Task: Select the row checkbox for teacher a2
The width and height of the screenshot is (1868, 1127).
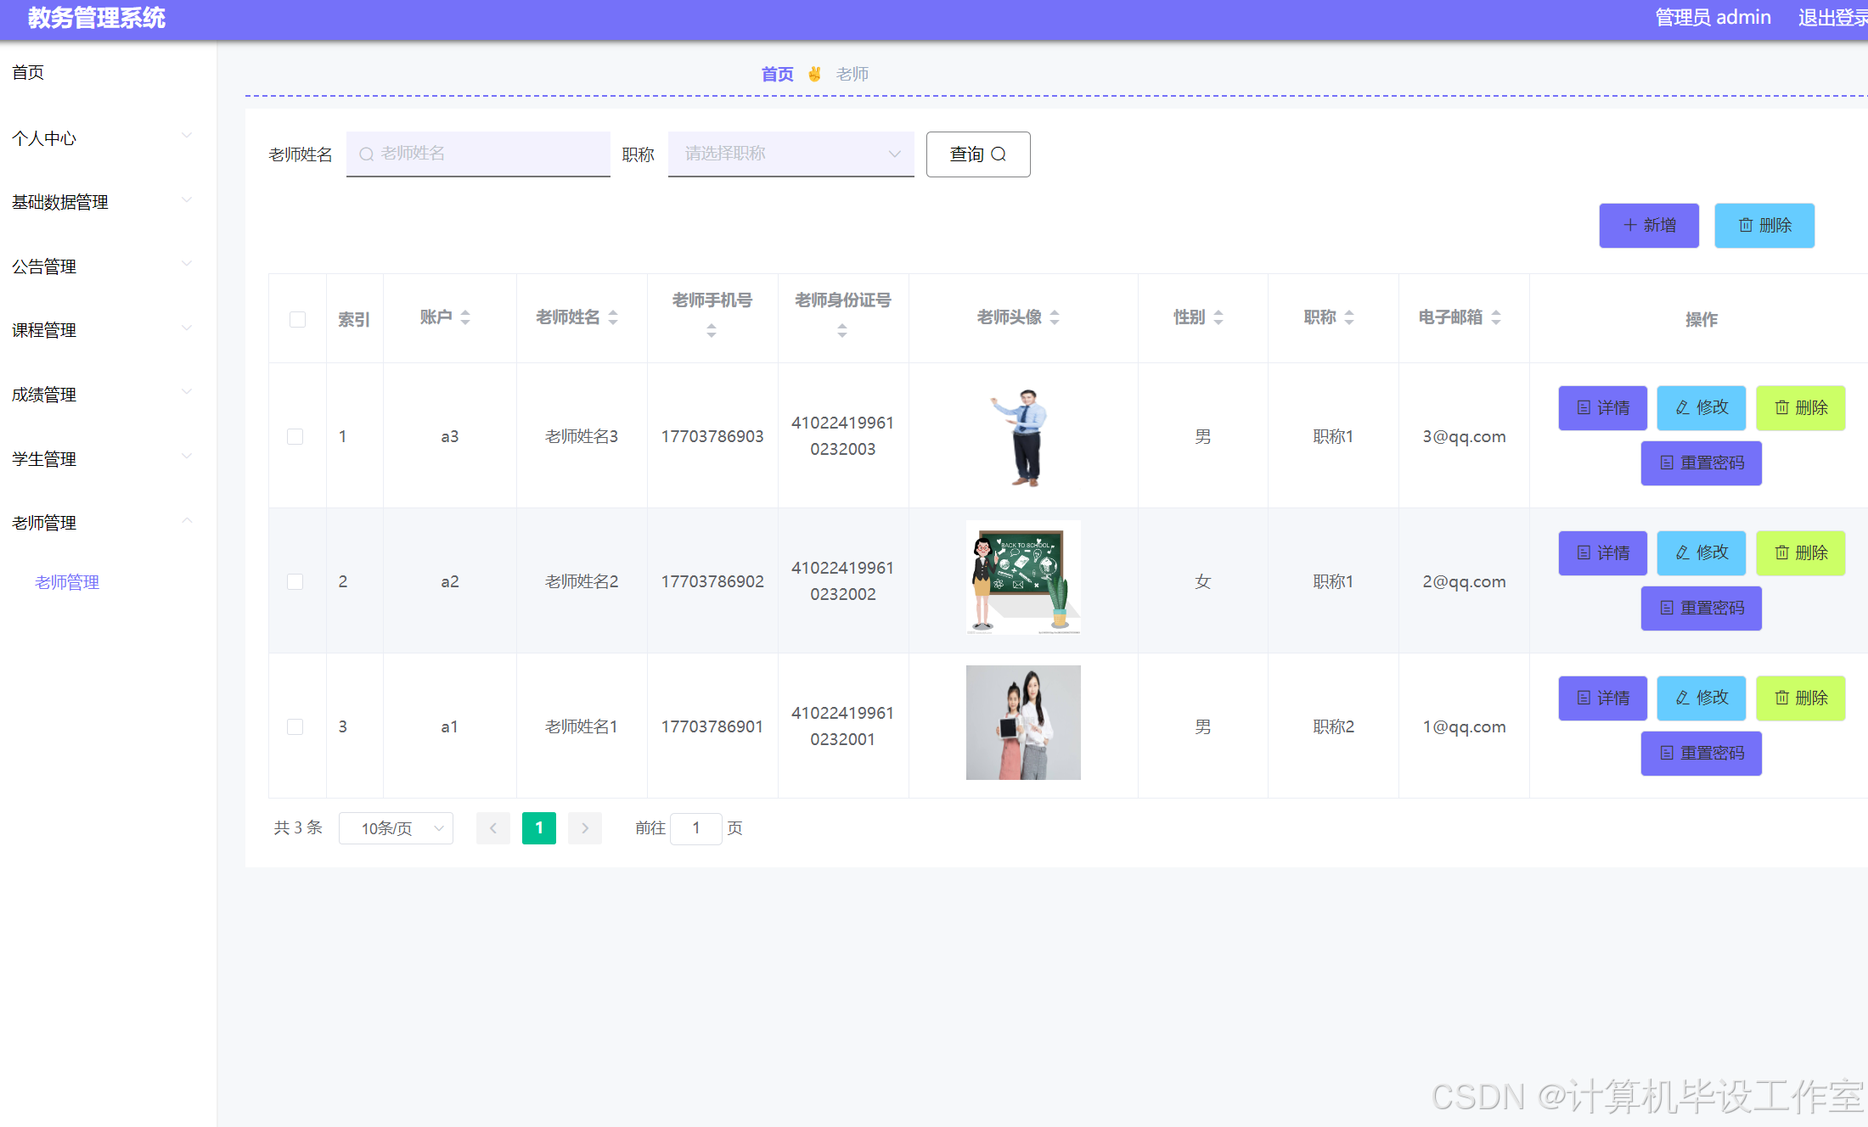Action: [x=295, y=581]
